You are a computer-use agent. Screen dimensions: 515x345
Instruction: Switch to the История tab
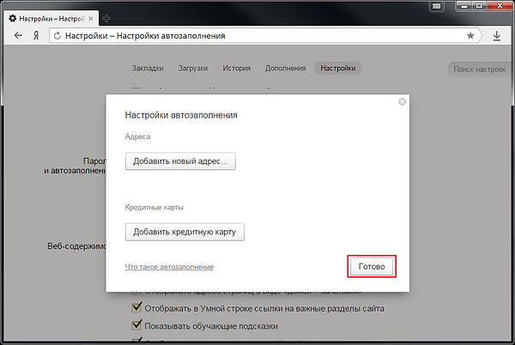coord(237,69)
